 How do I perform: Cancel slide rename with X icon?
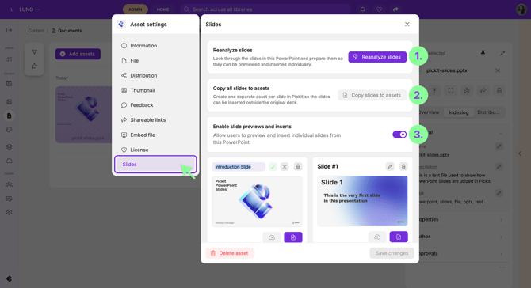coord(285,167)
